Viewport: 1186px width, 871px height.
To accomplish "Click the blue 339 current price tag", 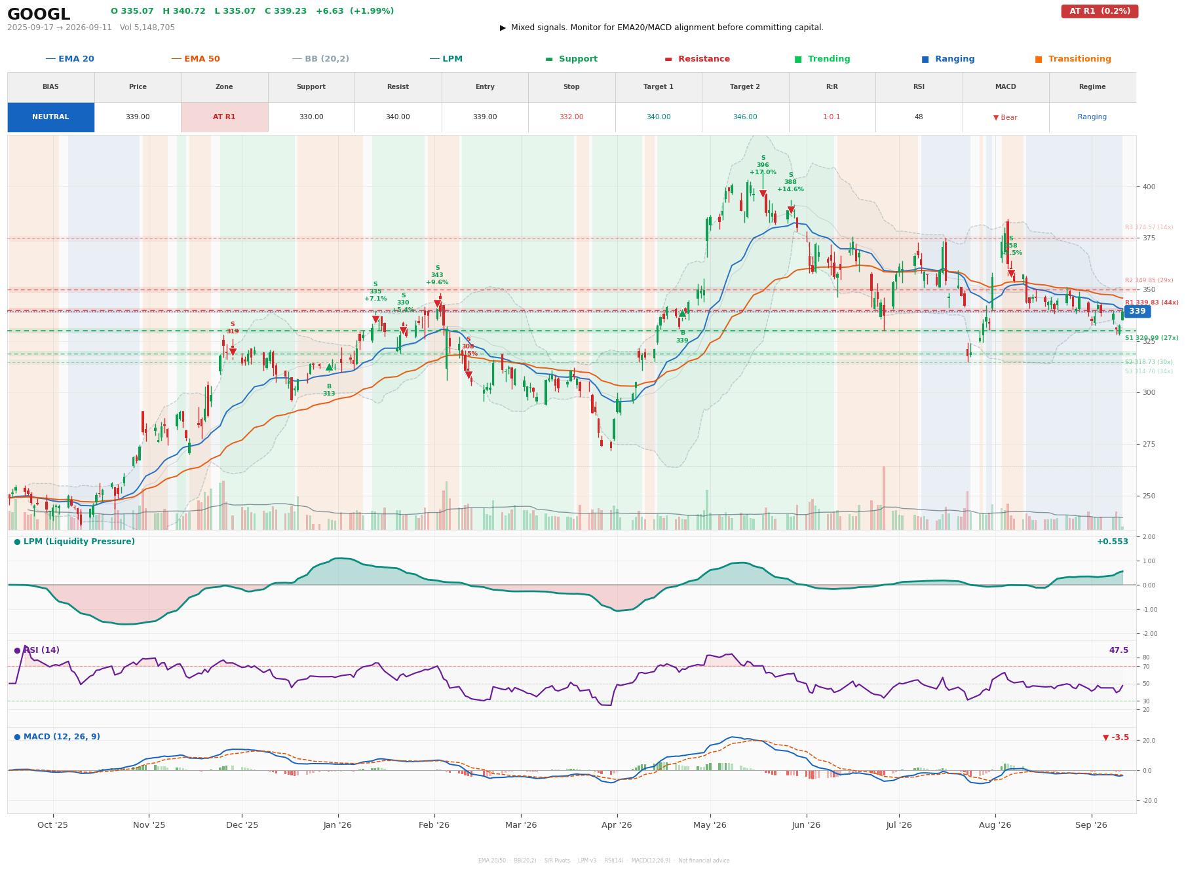I will pyautogui.click(x=1137, y=311).
